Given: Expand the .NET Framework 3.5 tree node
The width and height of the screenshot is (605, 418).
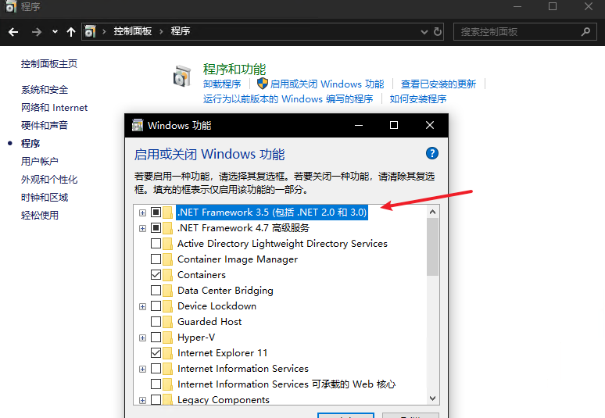Looking at the screenshot, I should tap(142, 213).
